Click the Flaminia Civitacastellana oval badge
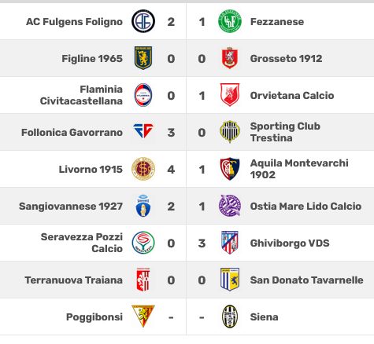The height and width of the screenshot is (344, 374). [x=143, y=95]
